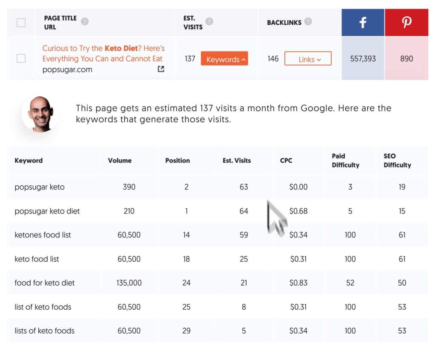
Task: Open the Keto Diet article title link
Action: (103, 53)
